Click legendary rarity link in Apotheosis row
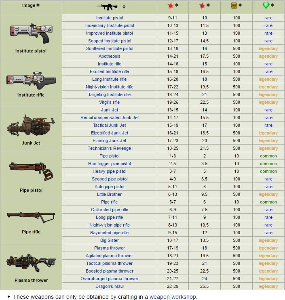 point(268,56)
